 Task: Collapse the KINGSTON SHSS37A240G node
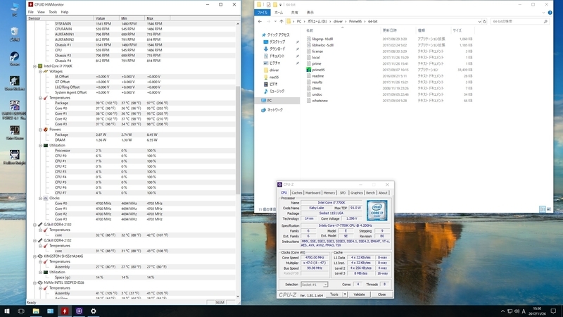tap(34, 256)
